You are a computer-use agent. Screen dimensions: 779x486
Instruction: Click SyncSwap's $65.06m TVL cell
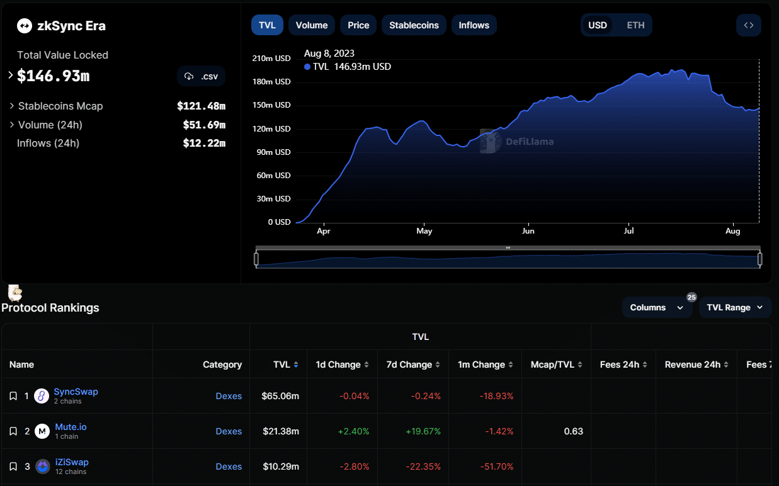coord(280,396)
